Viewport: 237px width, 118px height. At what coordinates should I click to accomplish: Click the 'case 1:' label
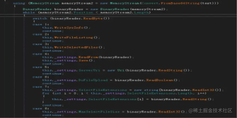(41, 24)
